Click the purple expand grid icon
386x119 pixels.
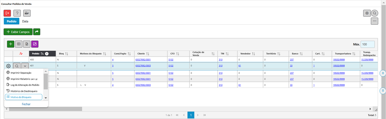(35, 44)
